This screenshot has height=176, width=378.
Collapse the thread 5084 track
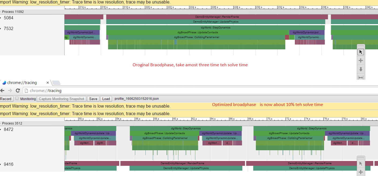1,18
